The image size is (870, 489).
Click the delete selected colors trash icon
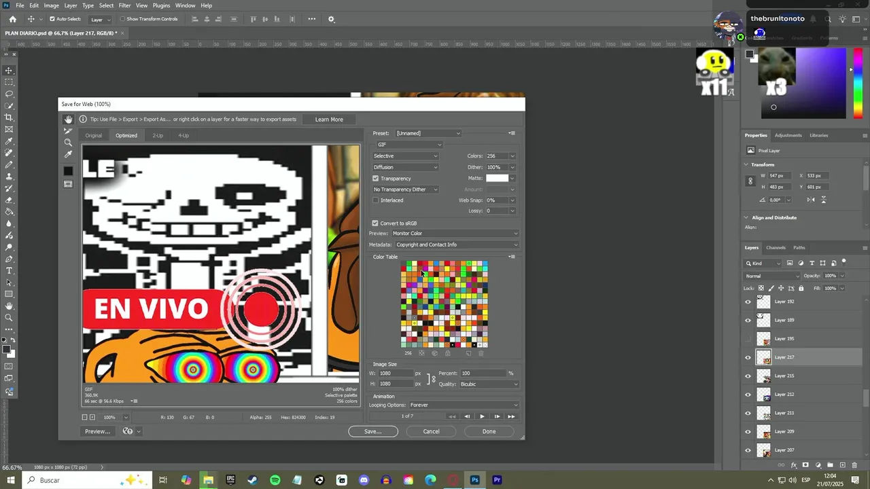point(481,353)
